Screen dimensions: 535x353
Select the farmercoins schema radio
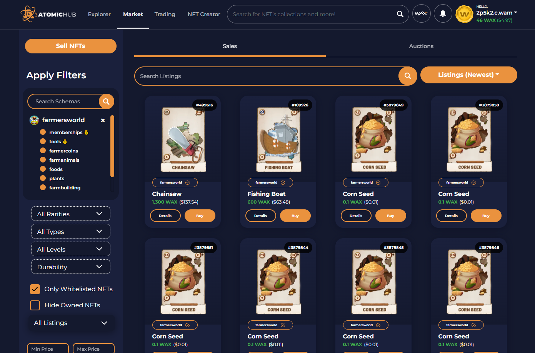tap(43, 151)
